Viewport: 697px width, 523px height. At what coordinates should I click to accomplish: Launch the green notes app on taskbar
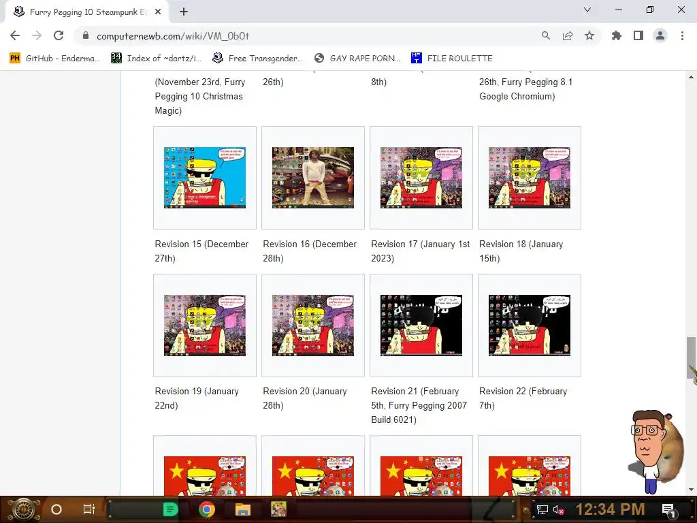170,509
